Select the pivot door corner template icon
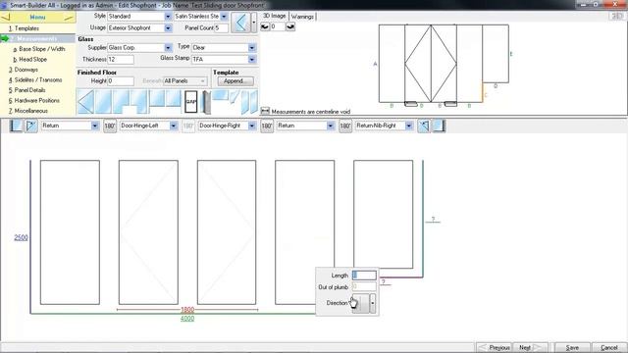This screenshot has width=628, height=353. pos(206,102)
